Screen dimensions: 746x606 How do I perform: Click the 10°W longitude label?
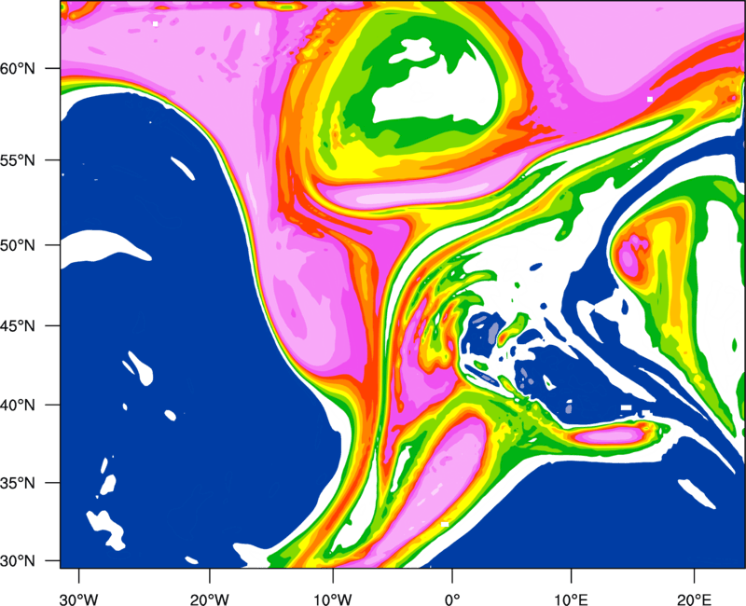click(x=333, y=599)
